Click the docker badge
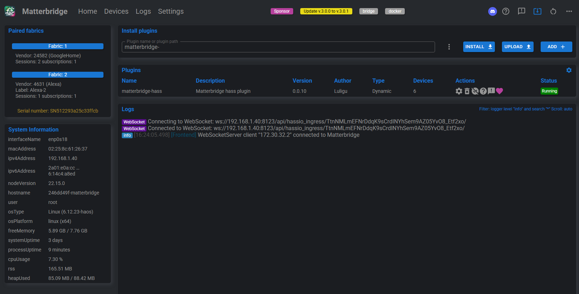This screenshot has height=294, width=579. 395,11
